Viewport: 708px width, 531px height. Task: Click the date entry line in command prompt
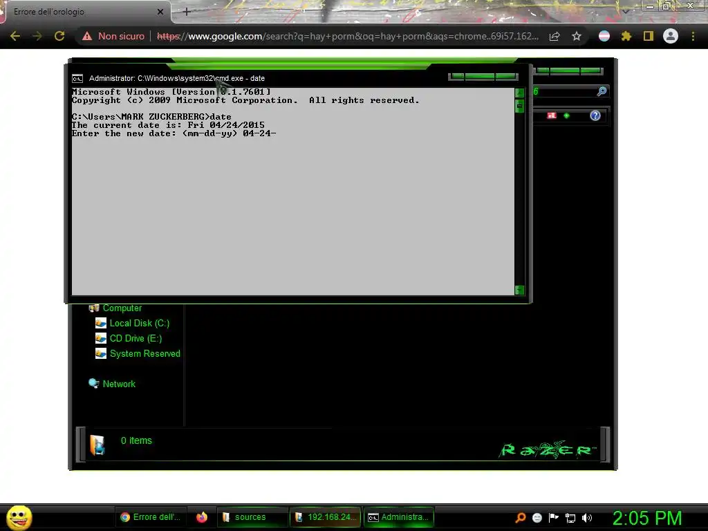point(174,133)
